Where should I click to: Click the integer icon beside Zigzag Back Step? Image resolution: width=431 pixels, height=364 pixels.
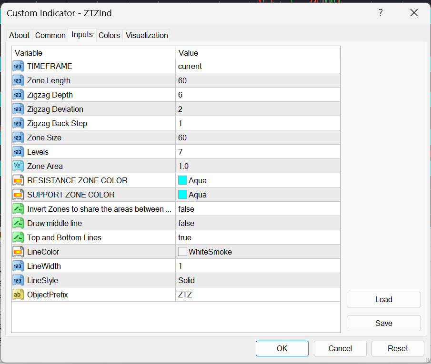18,123
